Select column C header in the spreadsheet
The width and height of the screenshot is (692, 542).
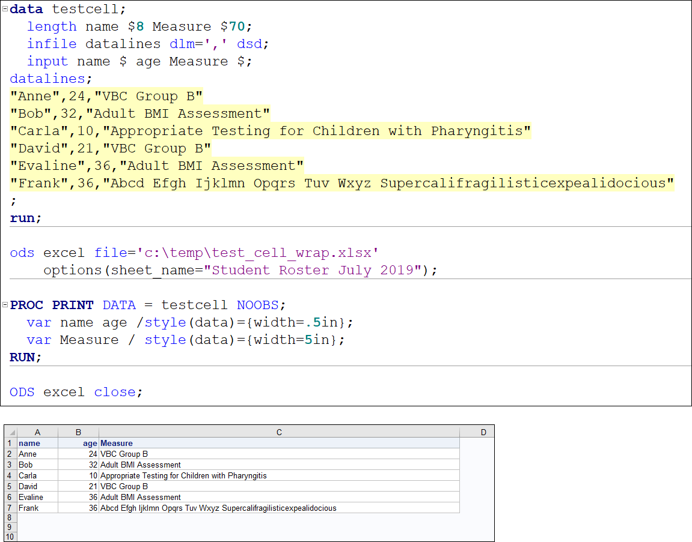click(x=280, y=432)
